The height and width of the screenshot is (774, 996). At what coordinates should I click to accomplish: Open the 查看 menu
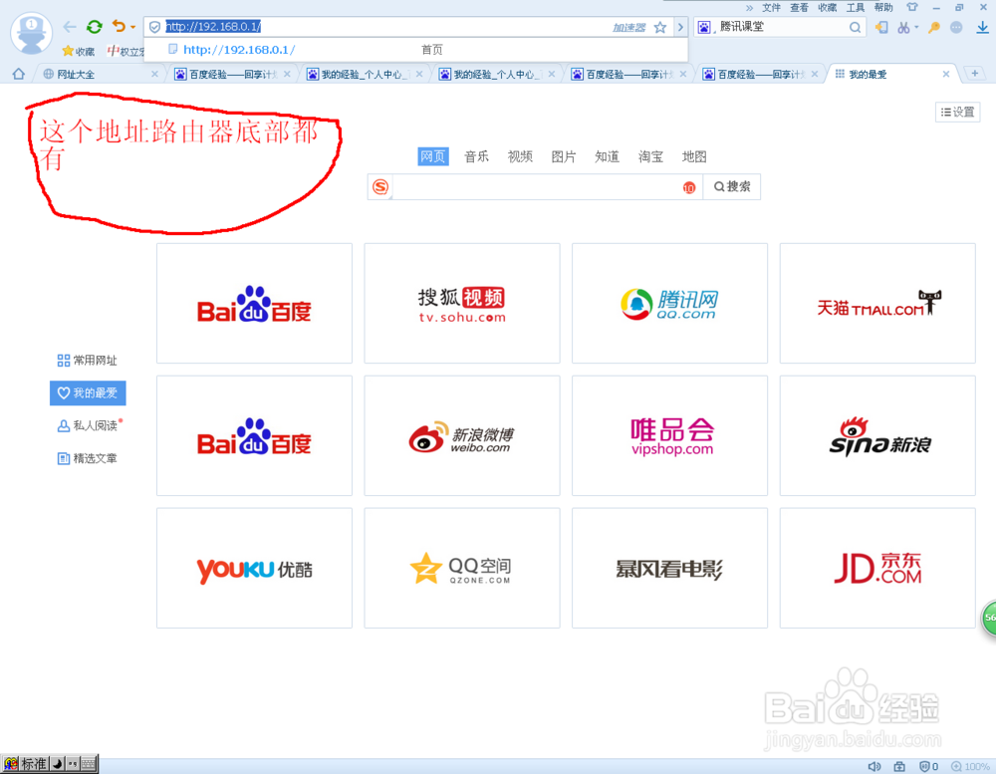click(799, 8)
